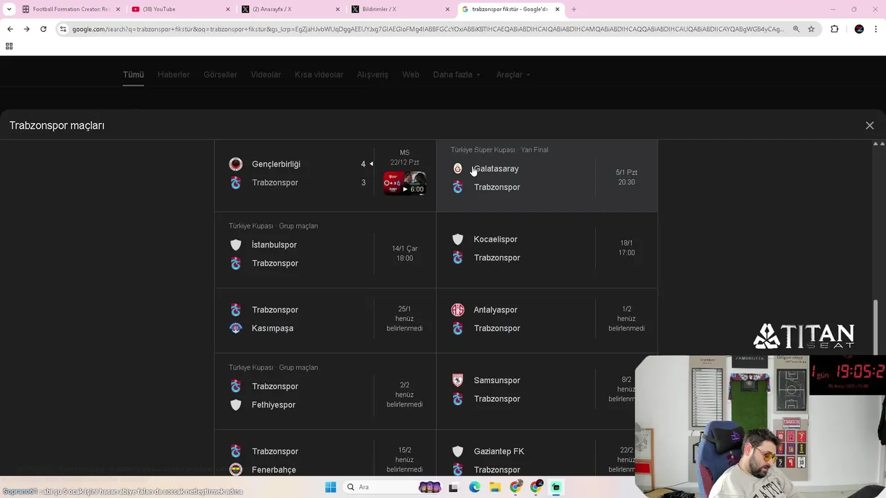Click the Gençlerbirliği team logo
This screenshot has height=498, width=886.
tap(236, 164)
